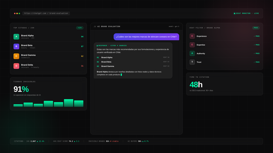Click result 03 Brand Gamma in response
This screenshot has height=153, width=273.
(x=133, y=66)
